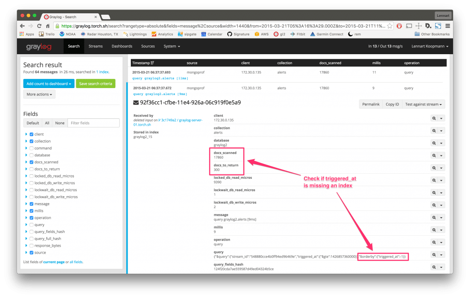Click the bookmark star in address bar
This screenshot has width=470, height=298.
389,26
